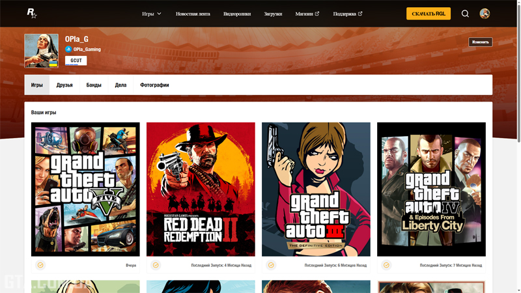
Task: Click the checkmark badge under GTA IV
Action: click(386, 266)
